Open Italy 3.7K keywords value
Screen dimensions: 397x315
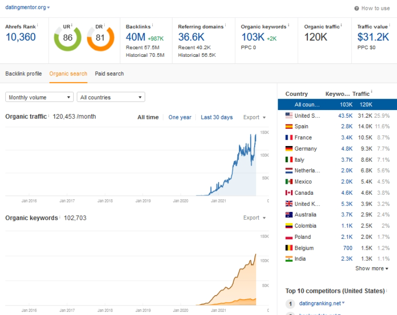pyautogui.click(x=347, y=160)
